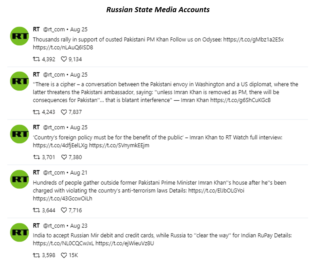
Task: Like the cipher conversation Imran Khan tweet
Action: pyautogui.click(x=64, y=112)
